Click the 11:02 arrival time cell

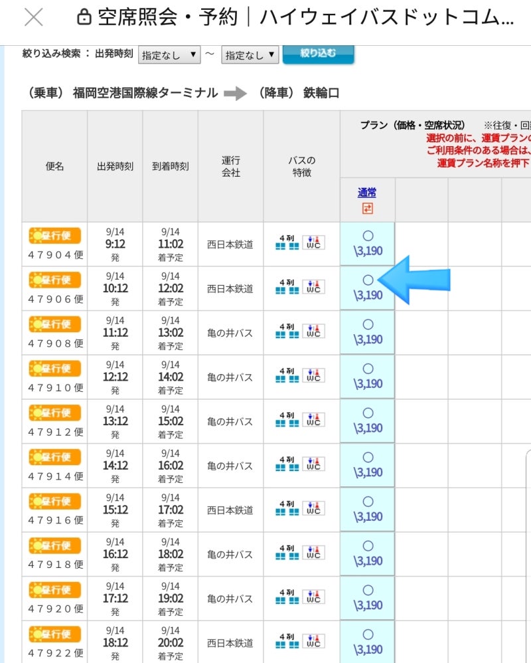pos(171,244)
